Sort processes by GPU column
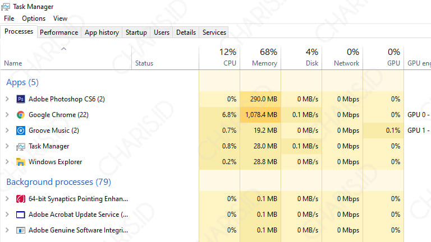The height and width of the screenshot is (242, 431). pos(383,58)
